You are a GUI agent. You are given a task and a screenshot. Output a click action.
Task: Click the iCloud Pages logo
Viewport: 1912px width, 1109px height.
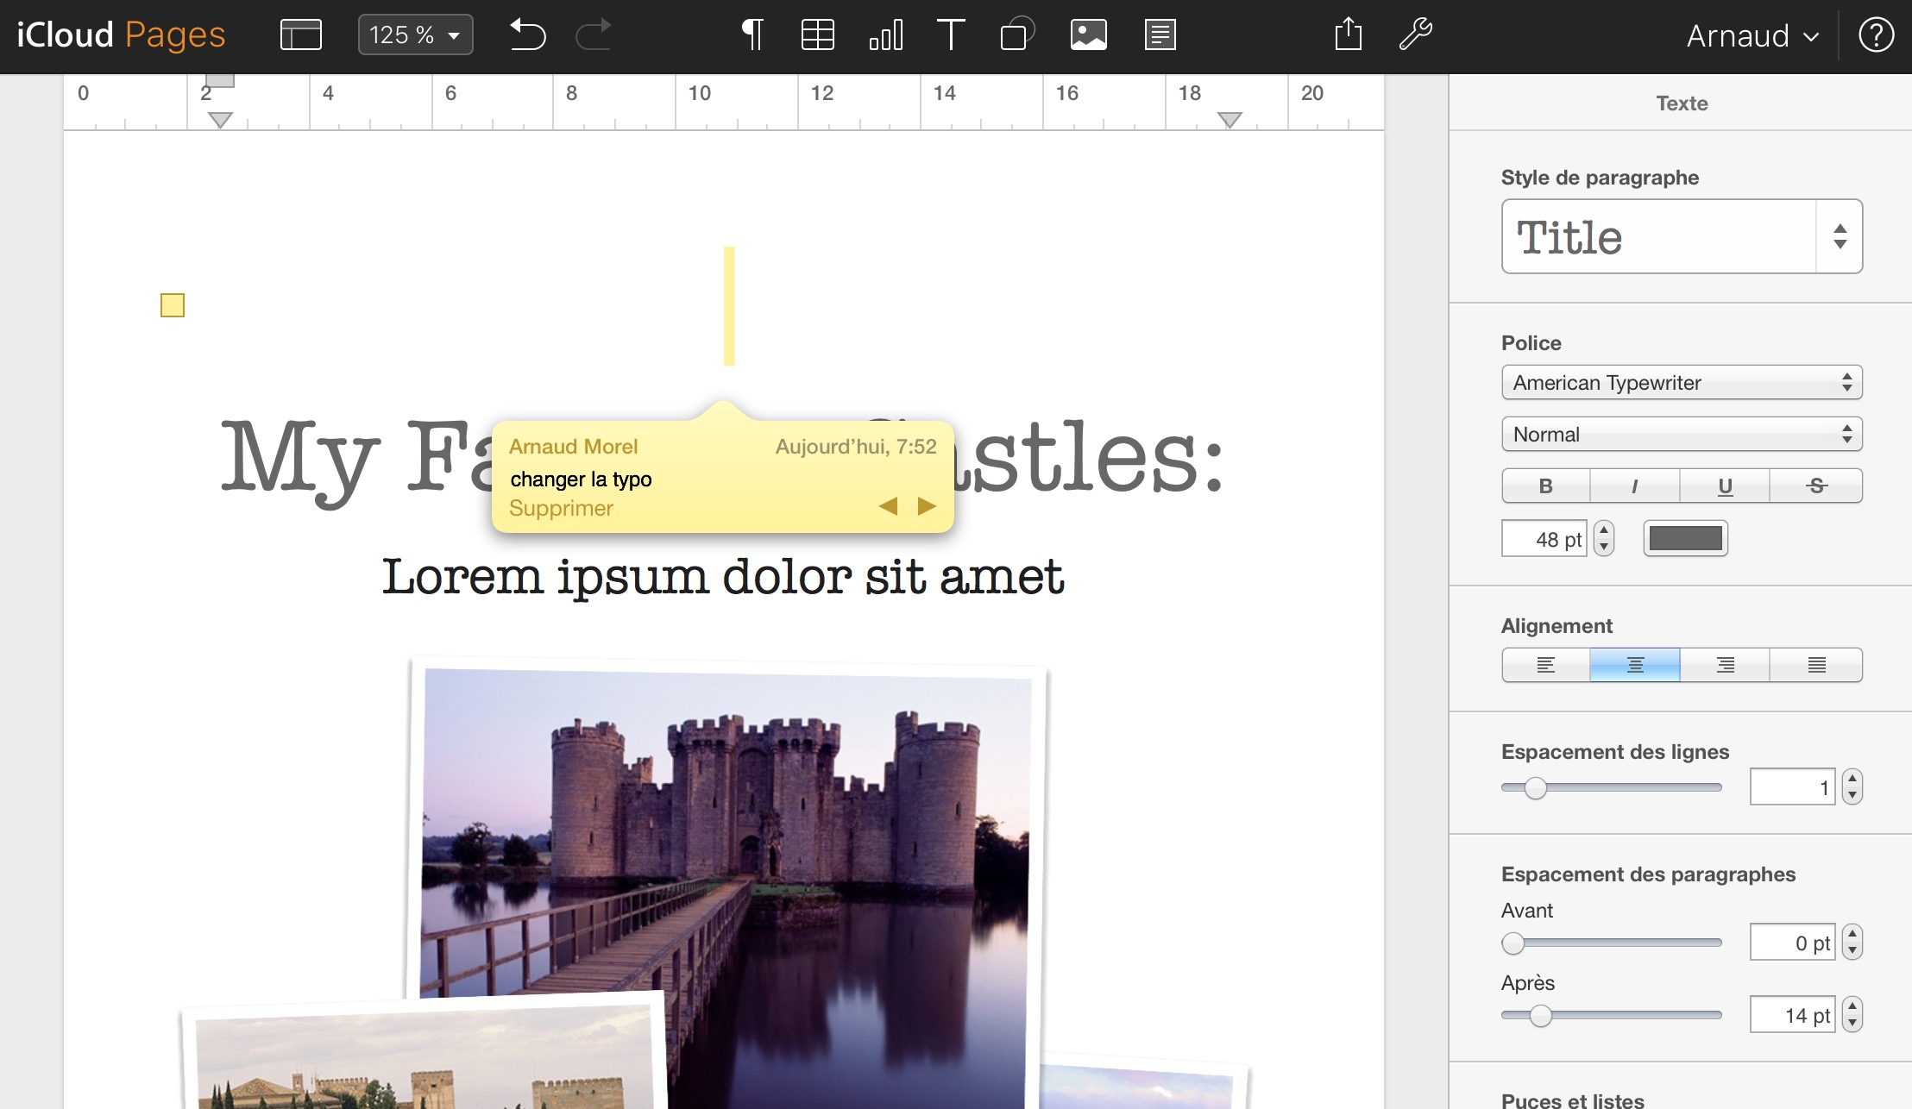coord(121,35)
